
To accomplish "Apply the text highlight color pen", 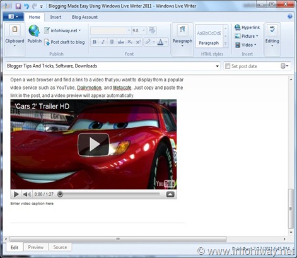I will (x=148, y=42).
